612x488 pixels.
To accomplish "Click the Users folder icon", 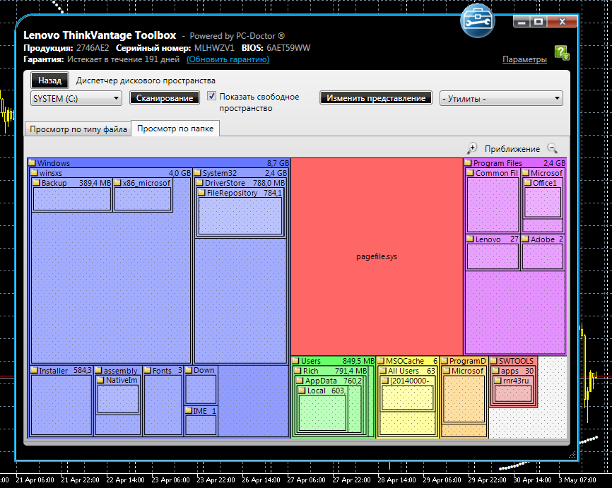I will [x=296, y=361].
